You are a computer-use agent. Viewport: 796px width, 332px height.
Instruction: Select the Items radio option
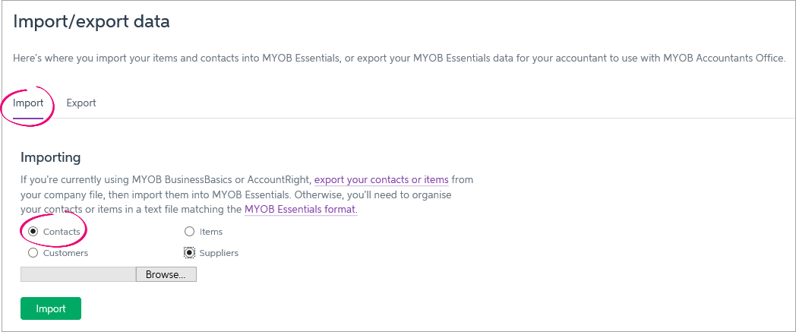point(189,231)
